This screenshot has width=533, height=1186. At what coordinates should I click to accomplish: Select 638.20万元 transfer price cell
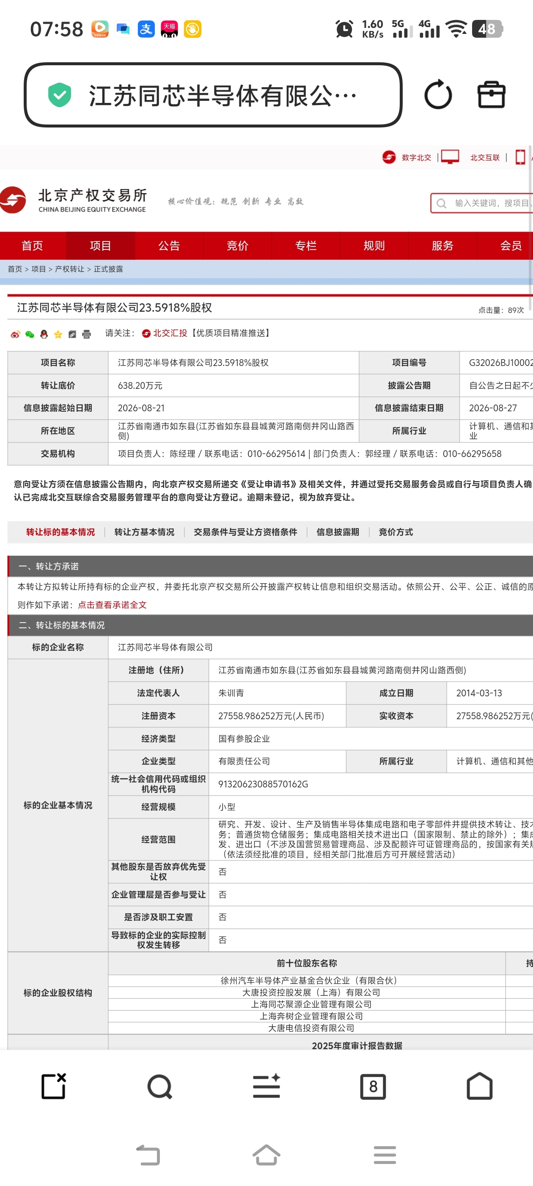[233, 385]
